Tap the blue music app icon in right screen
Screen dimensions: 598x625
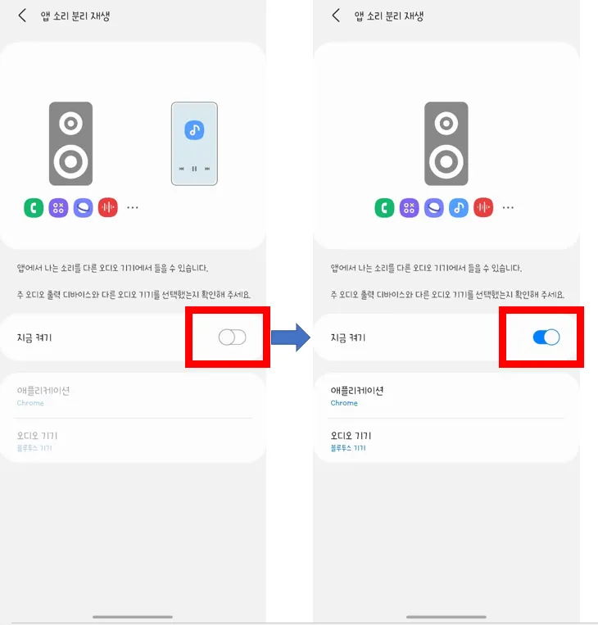(x=459, y=208)
